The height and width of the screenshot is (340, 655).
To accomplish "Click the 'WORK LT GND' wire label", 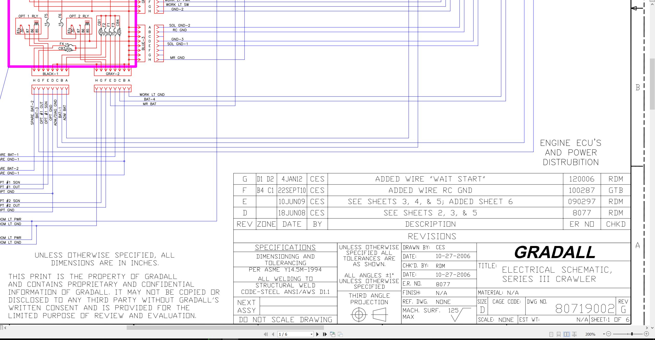I will tap(152, 95).
